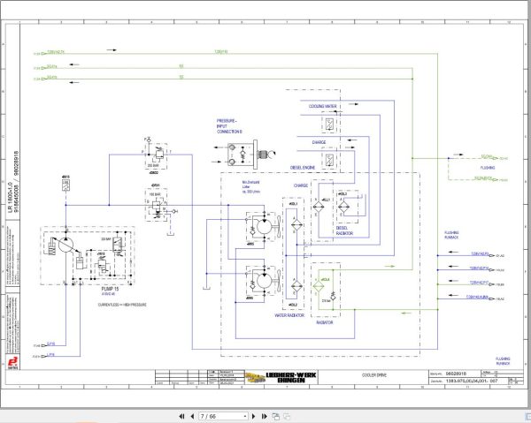Click the "WATER RADIATOR" label
The image size is (531, 423).
coord(289,315)
